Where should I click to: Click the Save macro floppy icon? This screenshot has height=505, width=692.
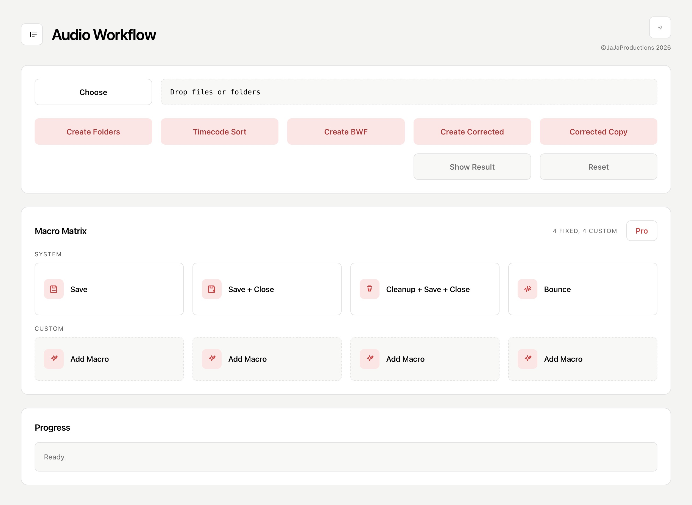(54, 289)
